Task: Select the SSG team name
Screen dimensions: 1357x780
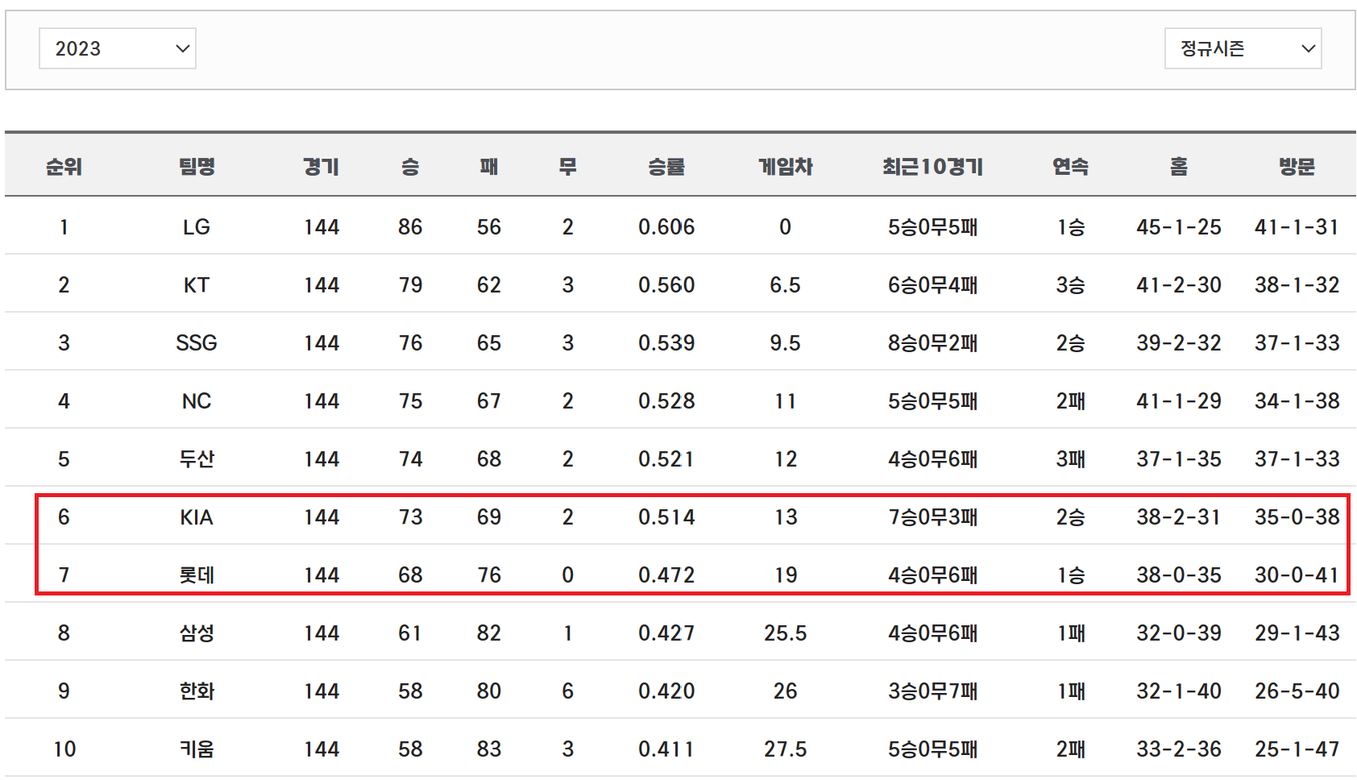Action: pyautogui.click(x=197, y=343)
